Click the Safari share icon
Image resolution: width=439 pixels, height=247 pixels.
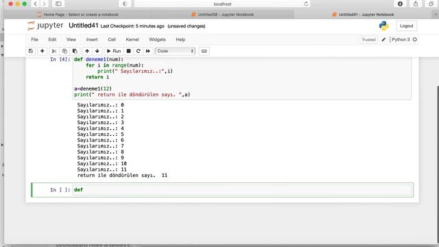pyautogui.click(x=416, y=4)
